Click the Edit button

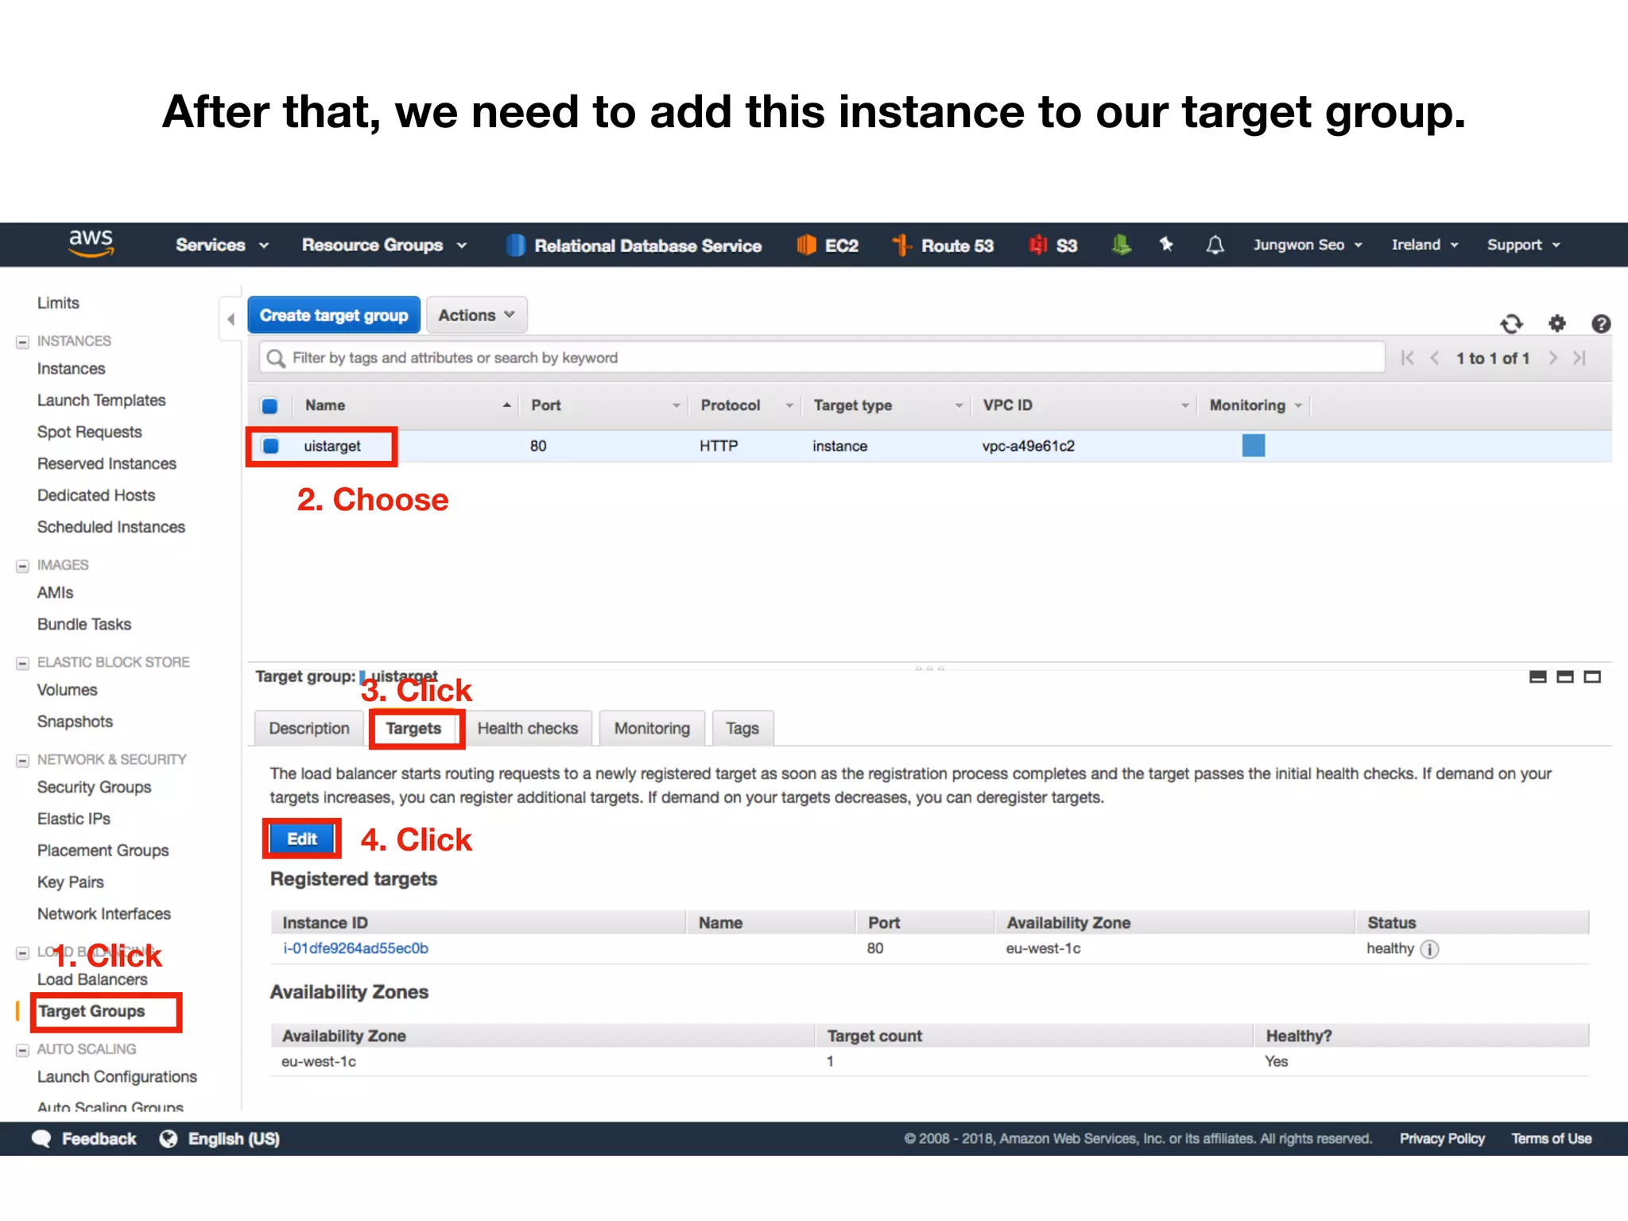302,839
